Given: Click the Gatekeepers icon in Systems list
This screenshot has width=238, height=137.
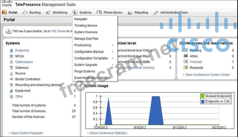Looking at the screenshot, I should 11,62.
